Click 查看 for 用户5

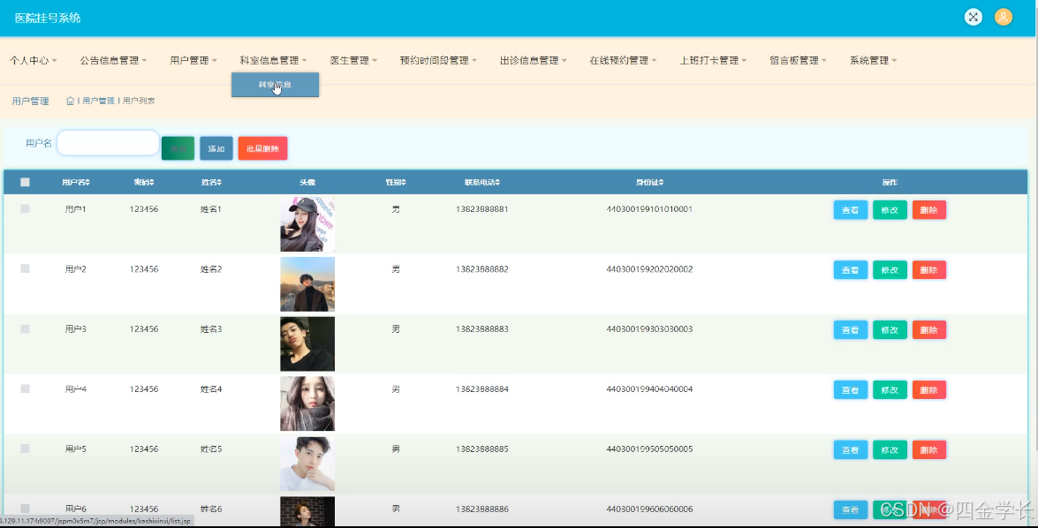850,450
